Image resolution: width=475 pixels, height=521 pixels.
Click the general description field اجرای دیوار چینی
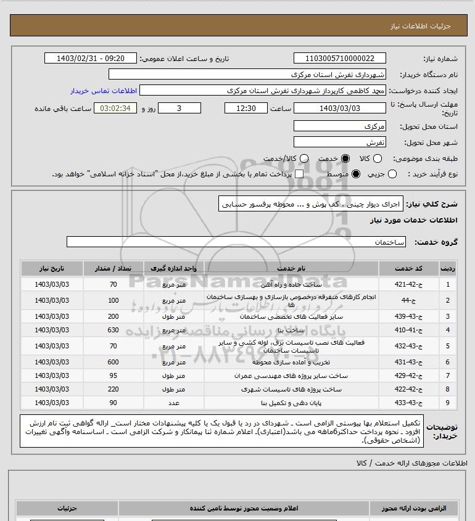(310, 204)
